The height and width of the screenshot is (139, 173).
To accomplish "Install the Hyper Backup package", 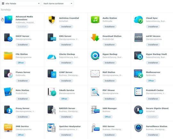I will pos(110,63).
